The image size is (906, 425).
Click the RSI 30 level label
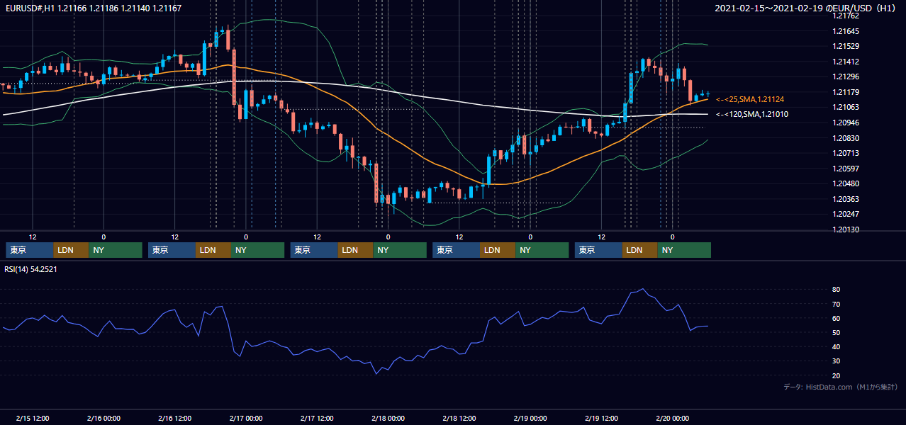tap(836, 361)
